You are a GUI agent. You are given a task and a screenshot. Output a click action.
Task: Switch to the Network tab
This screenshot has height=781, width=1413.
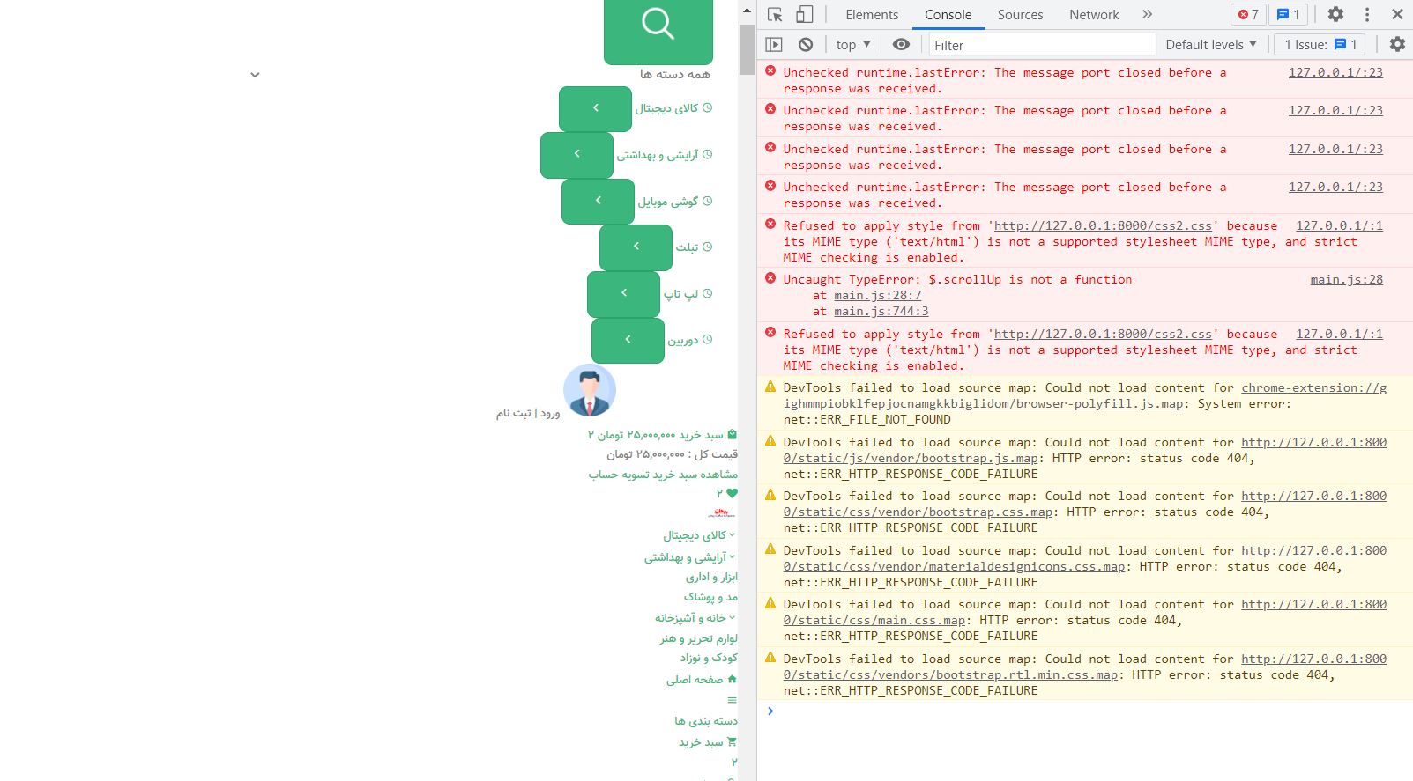coord(1094,15)
